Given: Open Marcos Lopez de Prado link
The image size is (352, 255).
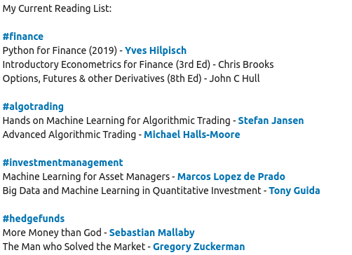Looking at the screenshot, I should (x=231, y=177).
